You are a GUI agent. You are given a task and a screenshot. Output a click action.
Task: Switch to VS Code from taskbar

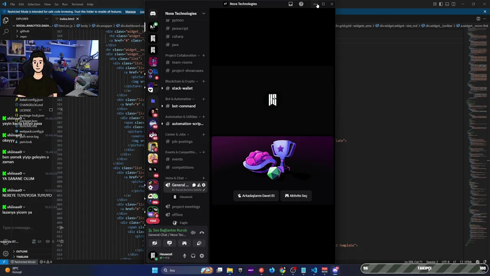(x=314, y=270)
